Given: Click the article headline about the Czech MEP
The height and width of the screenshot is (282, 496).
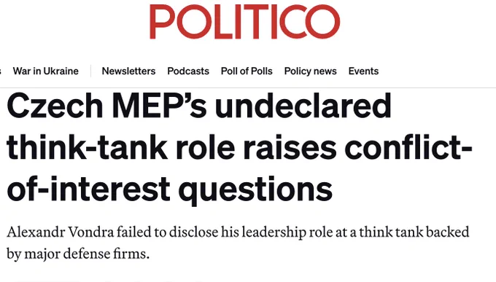Looking at the screenshot, I should pos(239,148).
